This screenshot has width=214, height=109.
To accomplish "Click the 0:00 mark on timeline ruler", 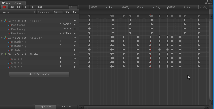I will (x=94, y=7).
